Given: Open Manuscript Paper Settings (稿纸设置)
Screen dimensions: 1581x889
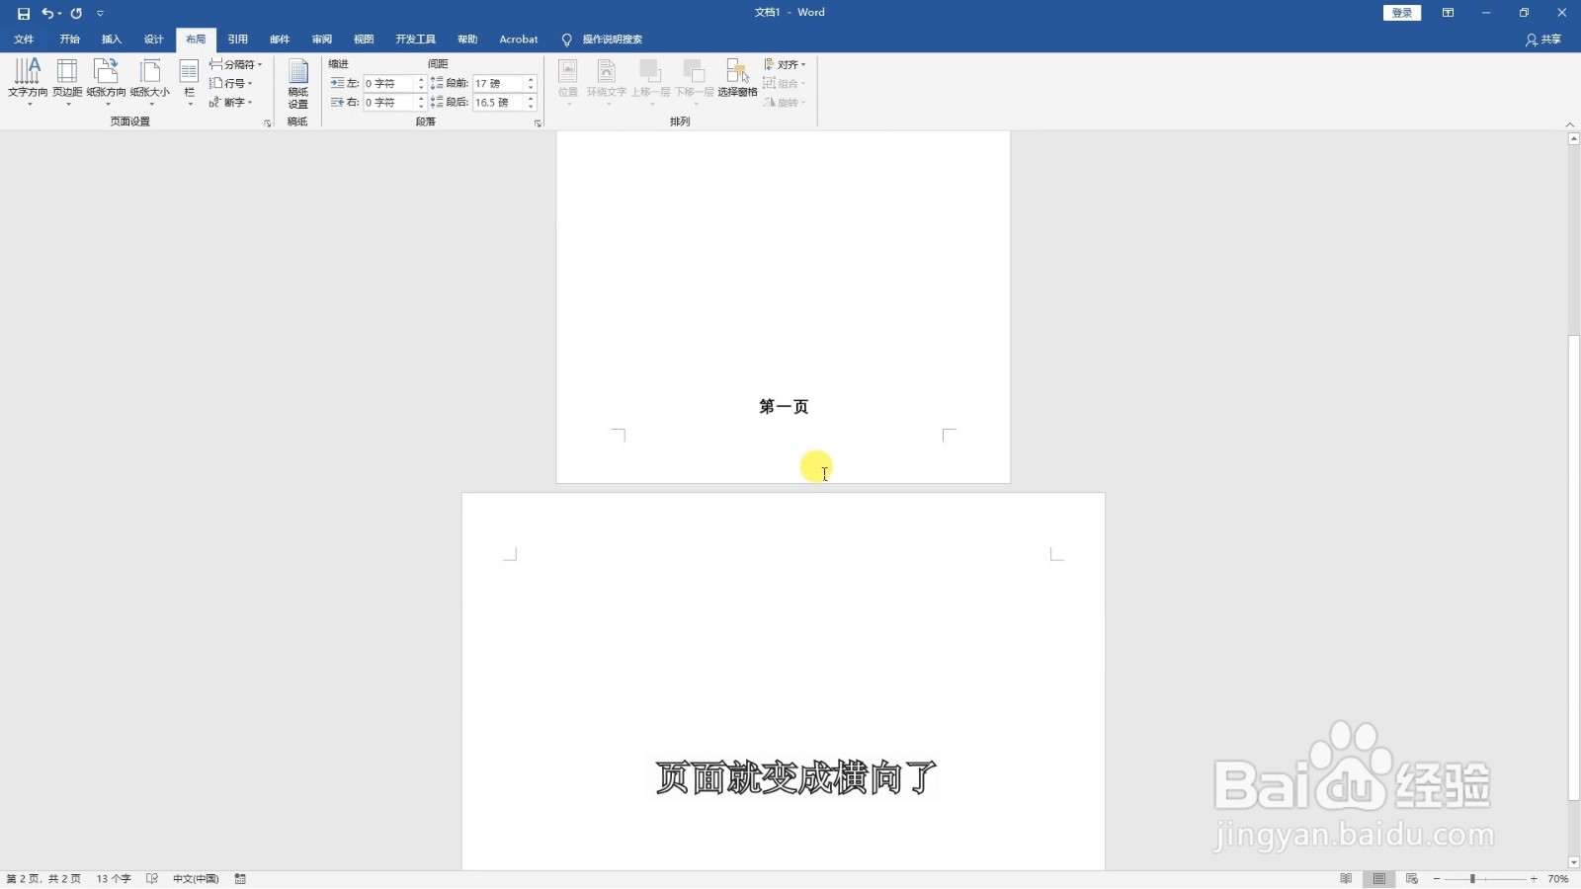Looking at the screenshot, I should (297, 83).
